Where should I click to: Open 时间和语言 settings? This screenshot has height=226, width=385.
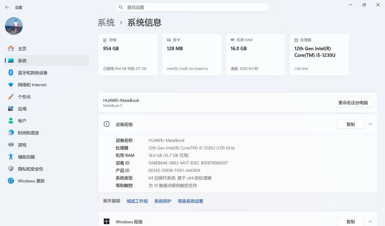click(x=47, y=133)
